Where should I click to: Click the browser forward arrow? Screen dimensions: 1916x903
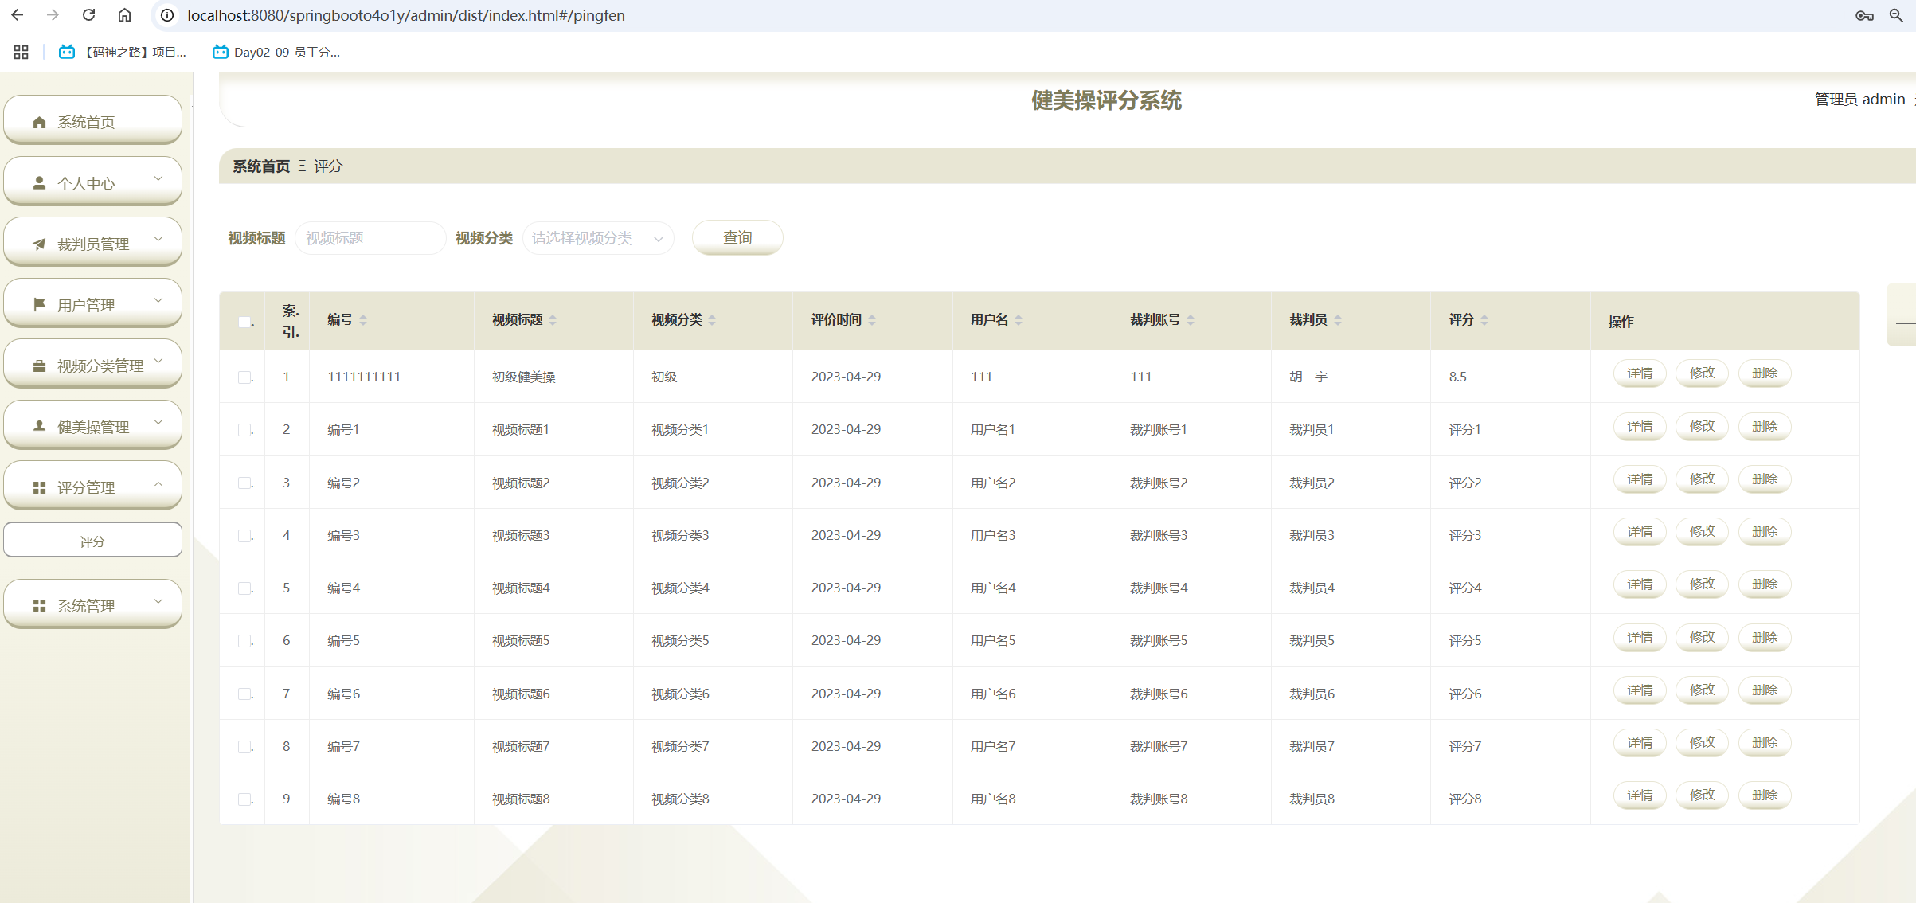(53, 15)
